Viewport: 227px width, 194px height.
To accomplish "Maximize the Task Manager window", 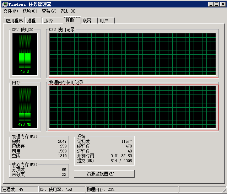I will click(216, 4).
